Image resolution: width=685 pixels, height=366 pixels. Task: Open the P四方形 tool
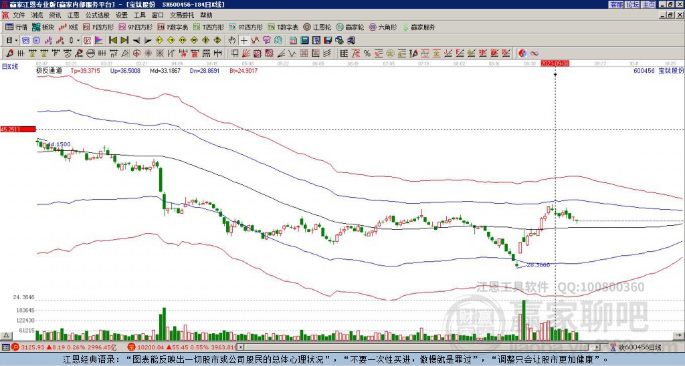point(98,27)
